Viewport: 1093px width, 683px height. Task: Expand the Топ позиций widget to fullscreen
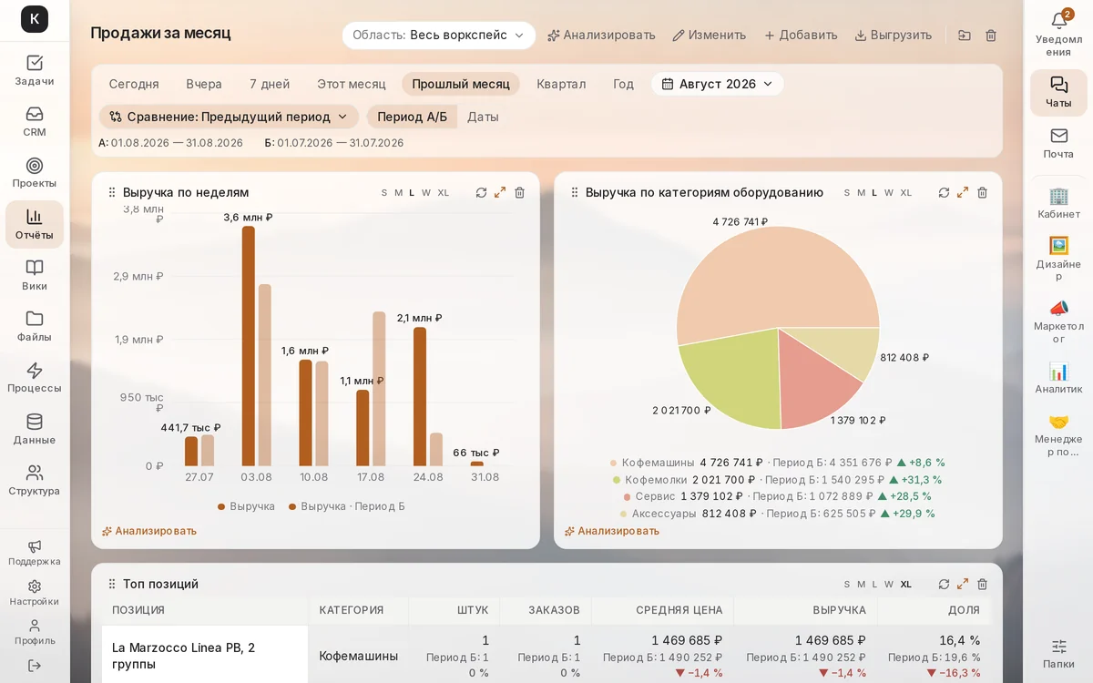tap(963, 584)
